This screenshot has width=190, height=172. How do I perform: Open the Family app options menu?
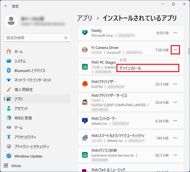click(x=175, y=33)
